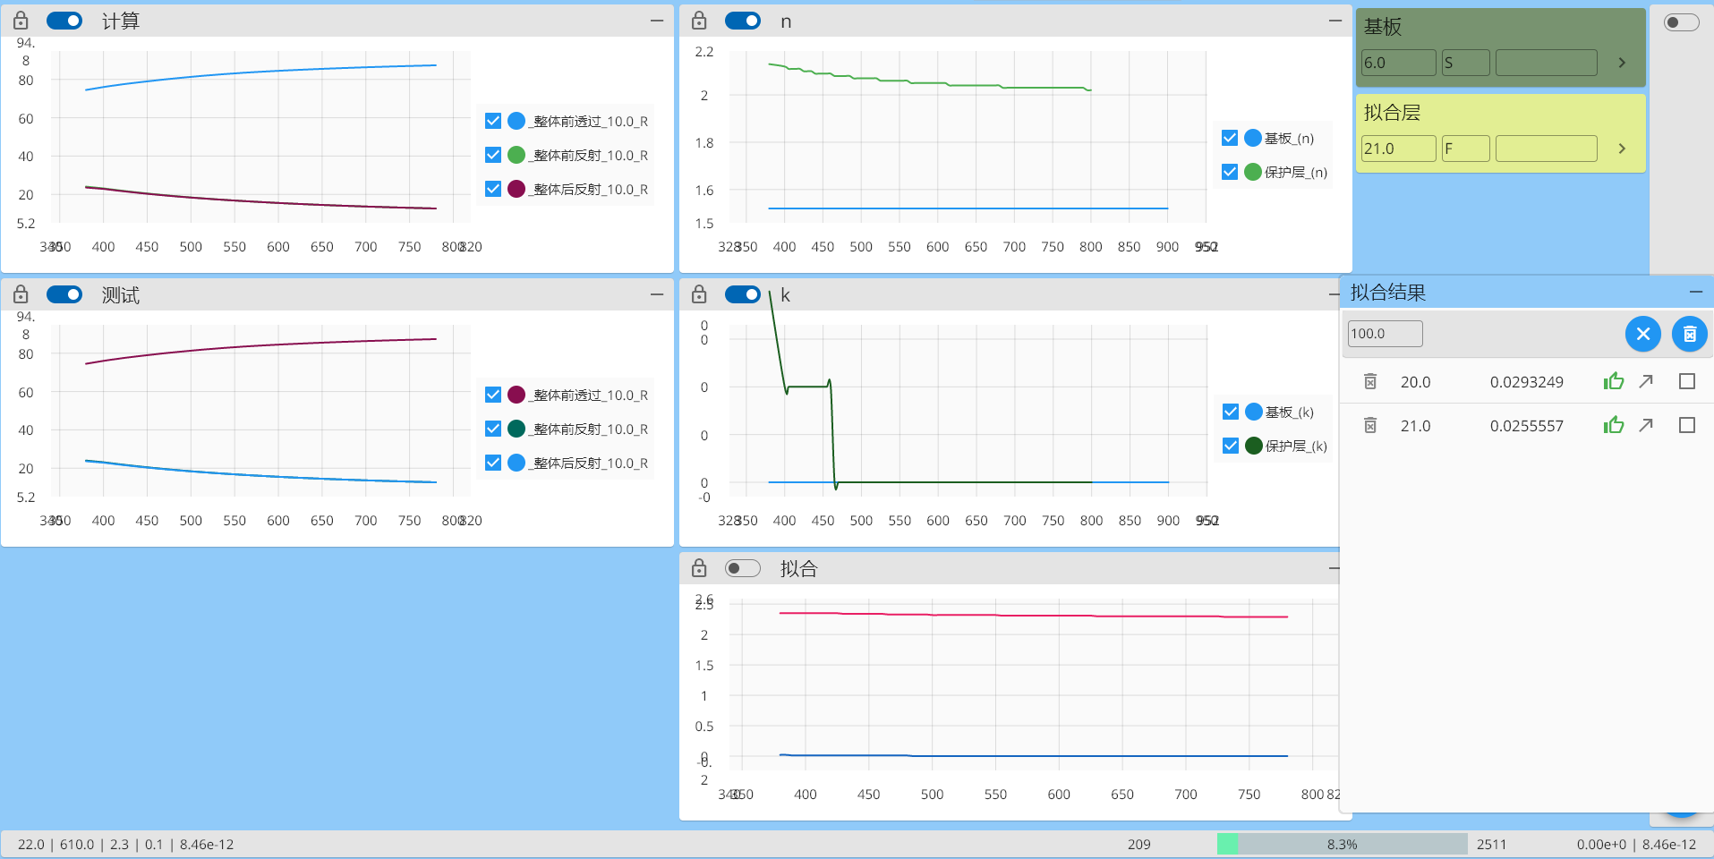Uncheck _整体前透过_10.0_R in 计算 legend

tap(493, 121)
